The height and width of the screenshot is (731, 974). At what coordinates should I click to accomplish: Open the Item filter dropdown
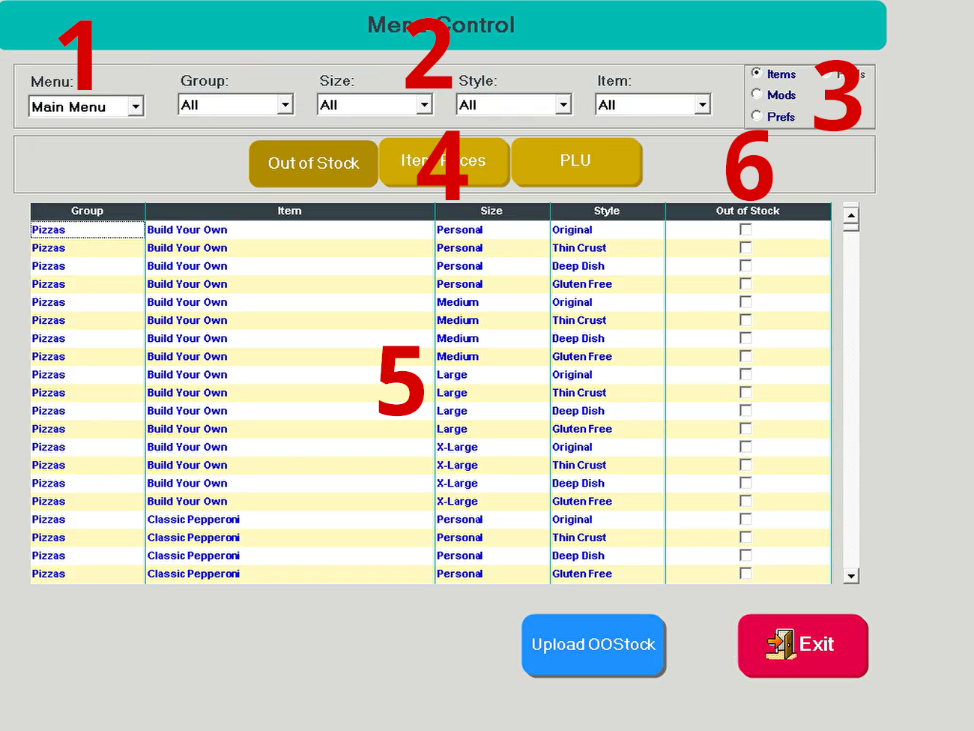[653, 104]
